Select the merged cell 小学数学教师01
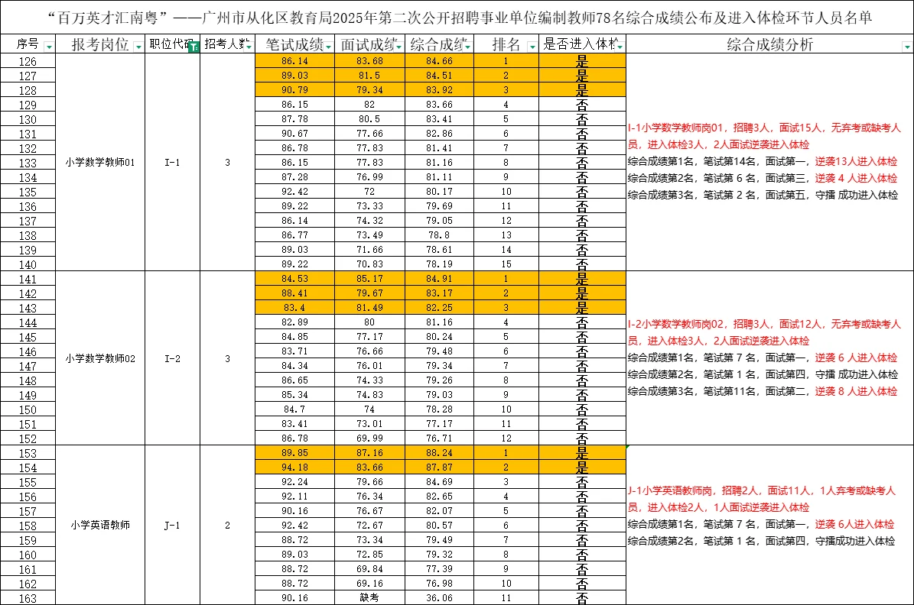This screenshot has width=914, height=605. 100,162
